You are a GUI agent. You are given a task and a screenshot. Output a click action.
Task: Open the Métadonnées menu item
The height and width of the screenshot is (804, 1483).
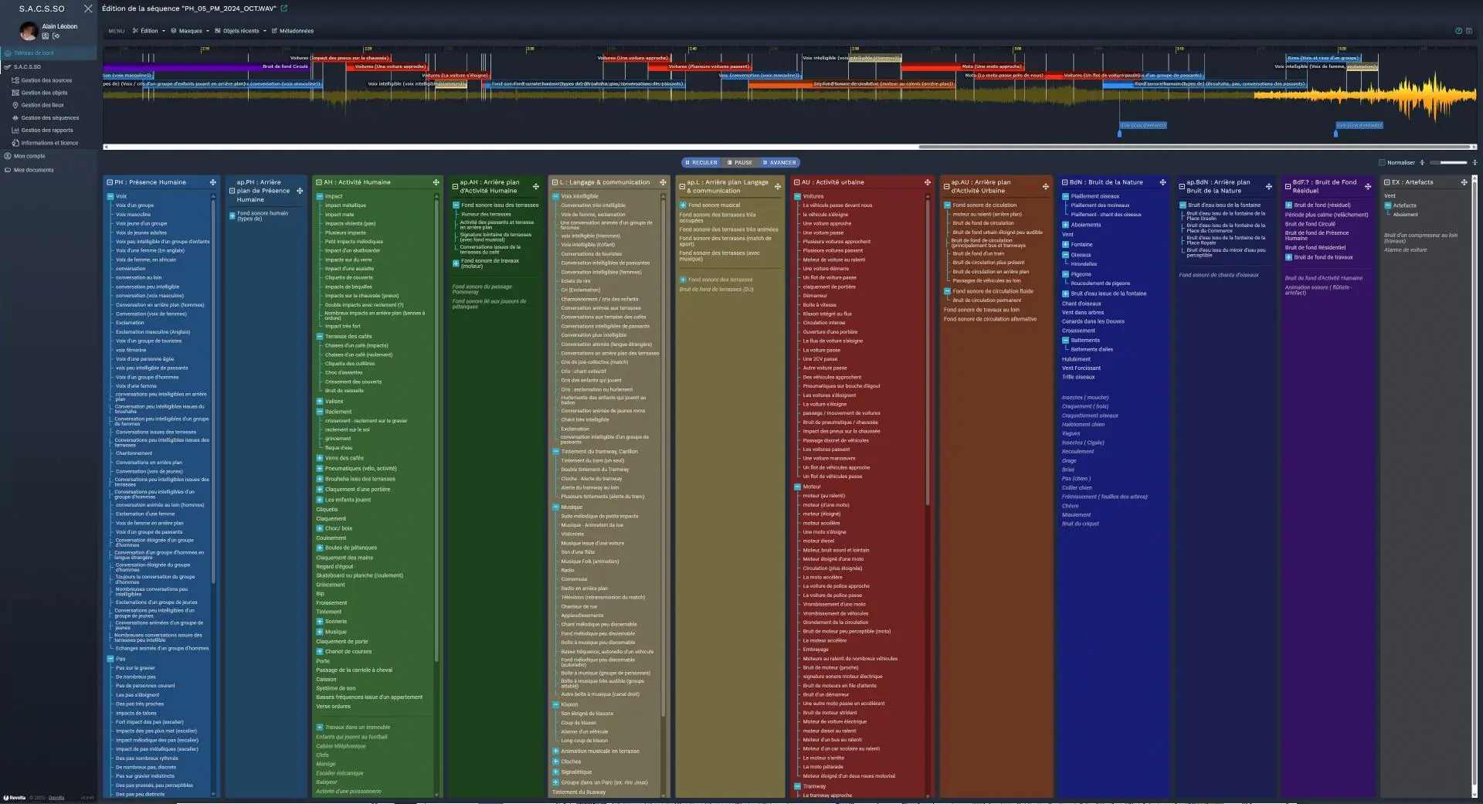tap(296, 31)
